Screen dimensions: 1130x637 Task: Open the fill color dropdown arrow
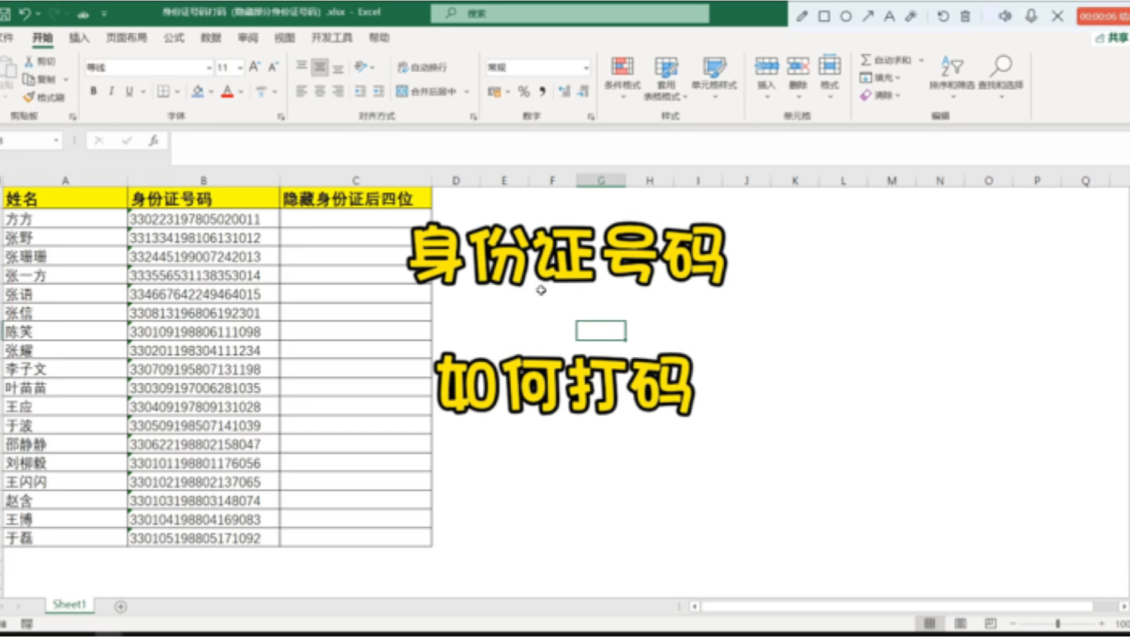point(211,92)
